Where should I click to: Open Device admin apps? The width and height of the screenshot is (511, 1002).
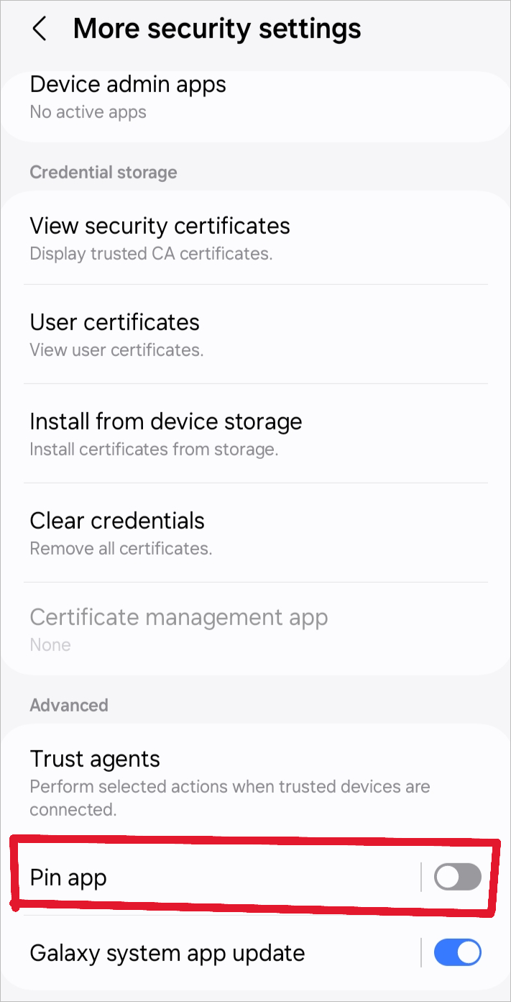(128, 85)
